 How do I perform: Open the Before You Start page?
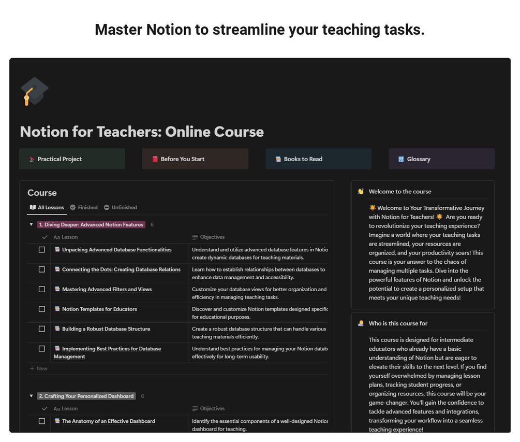[196, 159]
